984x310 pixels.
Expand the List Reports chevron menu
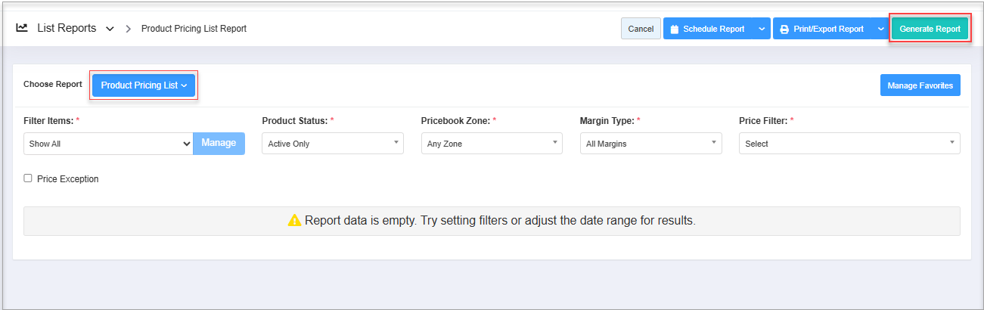pos(110,29)
